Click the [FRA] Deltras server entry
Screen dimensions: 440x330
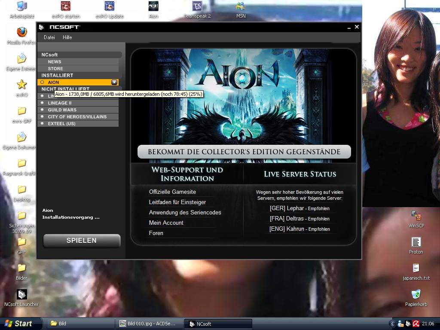tap(299, 219)
